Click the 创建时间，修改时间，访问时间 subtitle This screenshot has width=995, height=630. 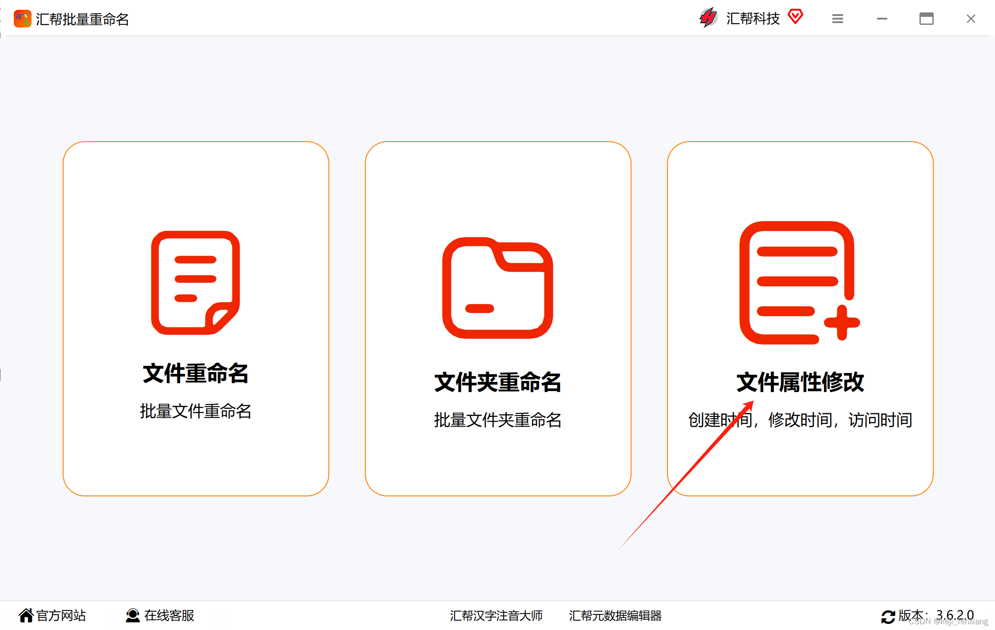click(x=800, y=420)
